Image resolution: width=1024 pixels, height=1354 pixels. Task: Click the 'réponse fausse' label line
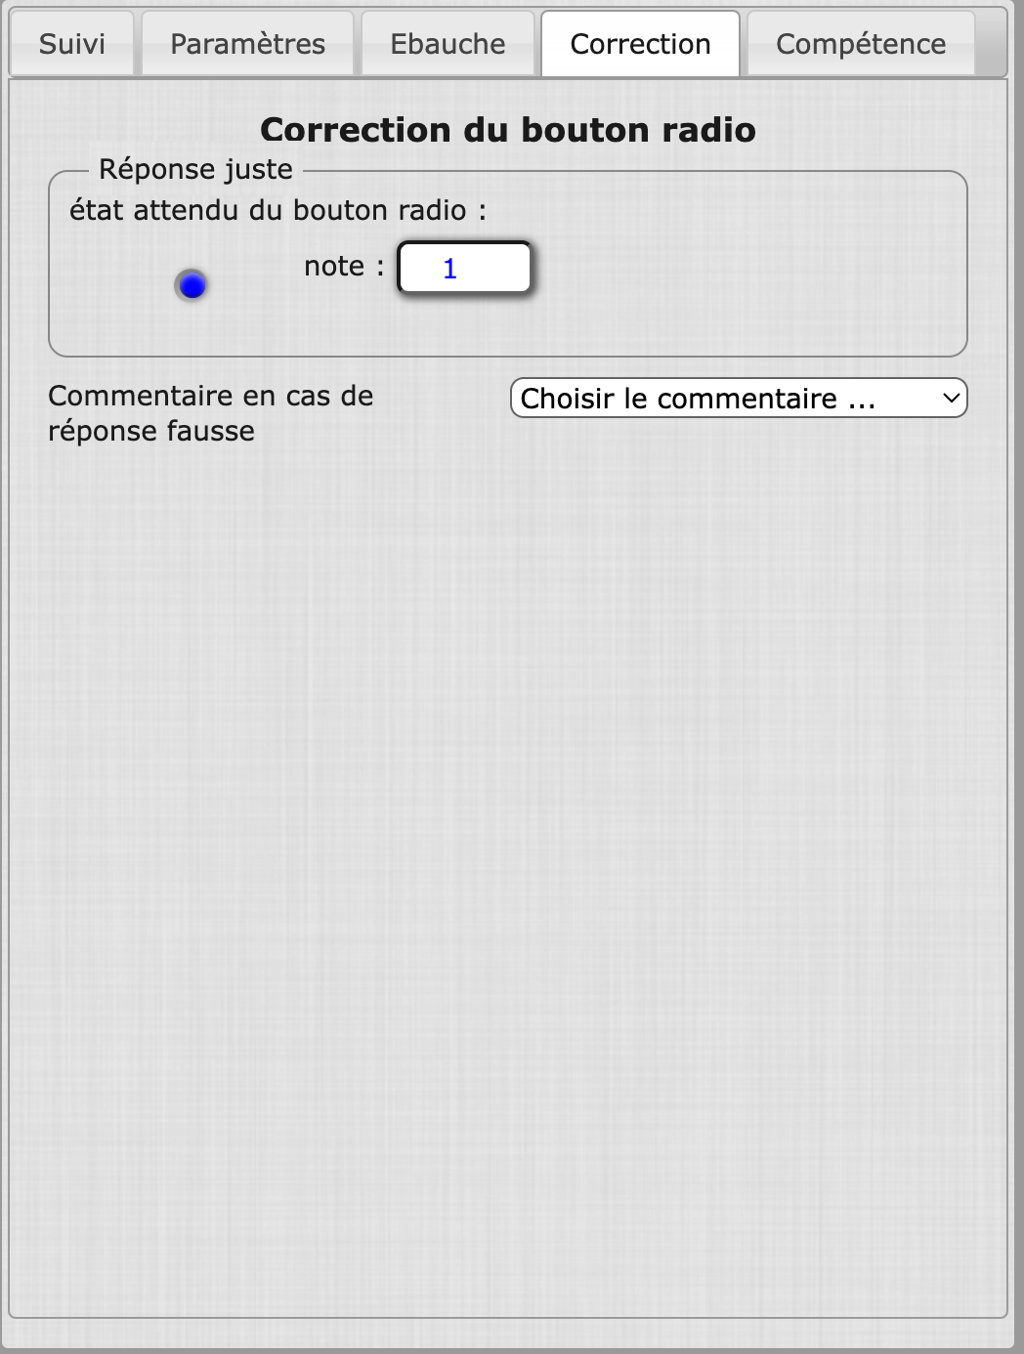coord(151,431)
